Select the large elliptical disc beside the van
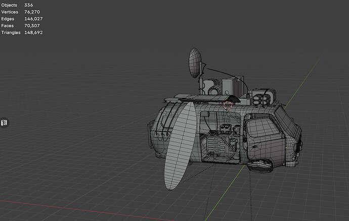This screenshot has width=349, height=221. pos(180,146)
